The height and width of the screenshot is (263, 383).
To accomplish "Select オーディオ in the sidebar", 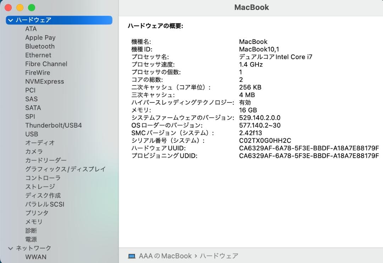I will coord(40,143).
